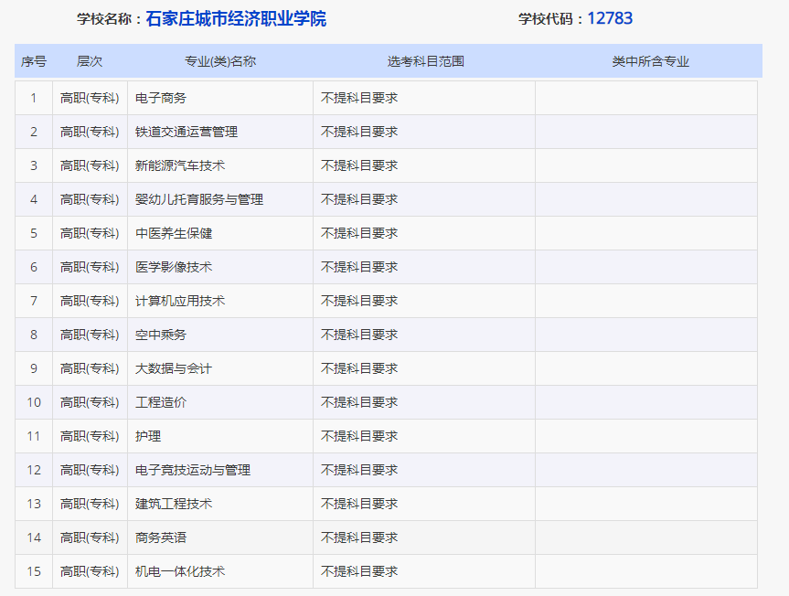Click the 类中所含专业 column header

pos(651,61)
